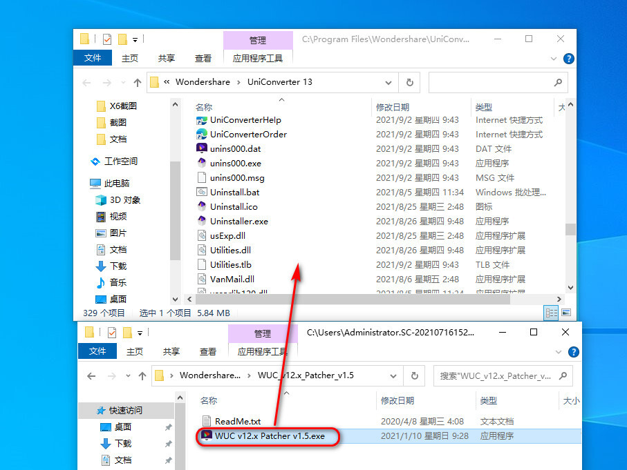Sort by 修改日期 column in upper window

pos(393,107)
